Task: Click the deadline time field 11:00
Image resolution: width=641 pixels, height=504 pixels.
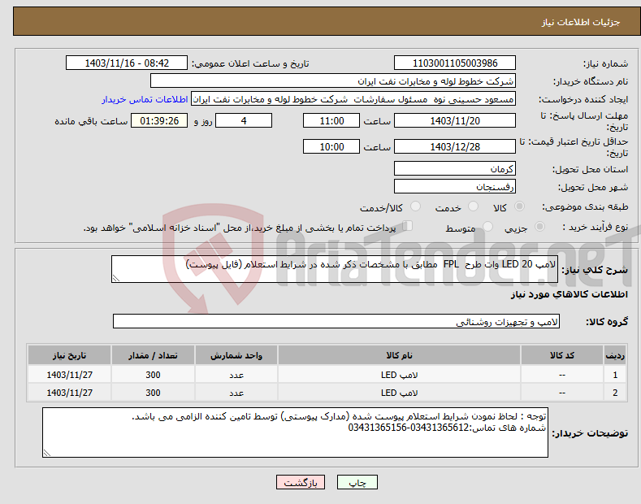Action: coord(331,120)
